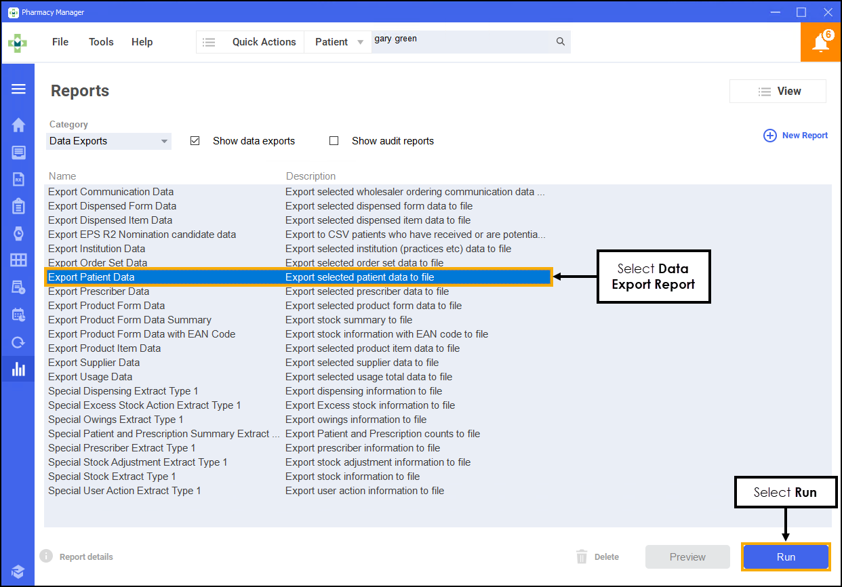Screen dimensions: 842x587
Task: Click the calendar schedule sidebar icon
Action: pos(18,315)
